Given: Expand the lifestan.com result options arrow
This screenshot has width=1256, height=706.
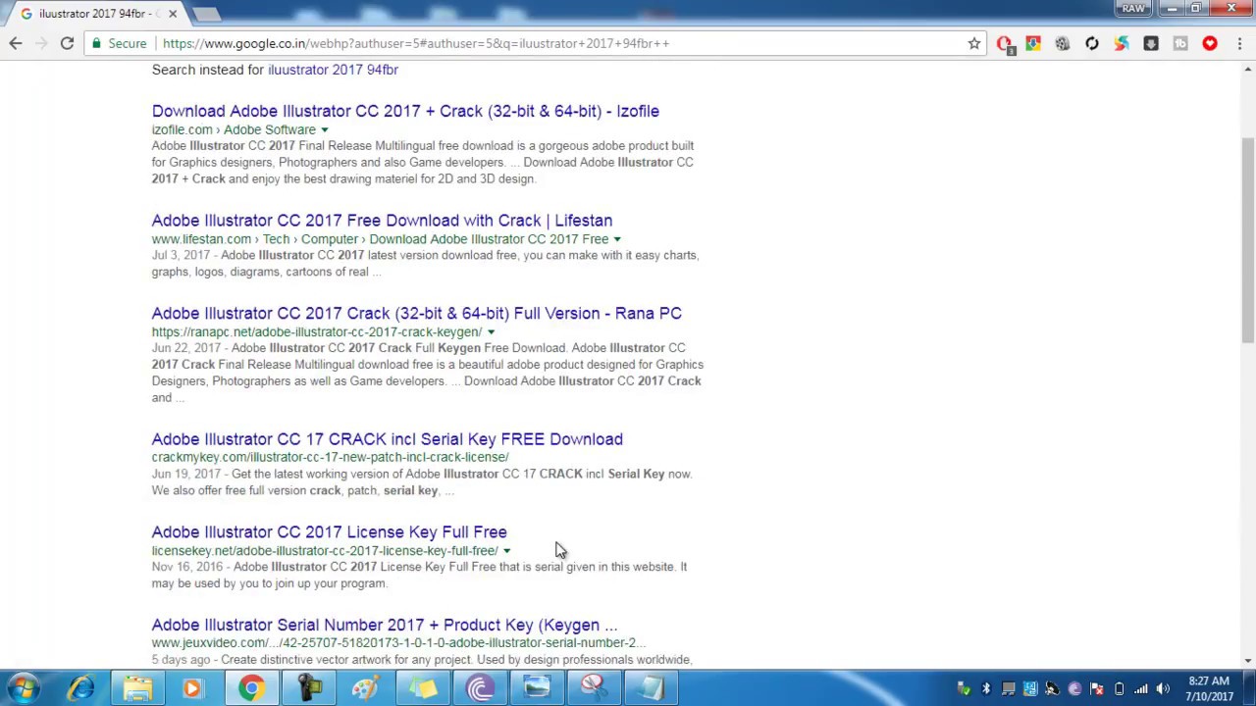Looking at the screenshot, I should (617, 239).
